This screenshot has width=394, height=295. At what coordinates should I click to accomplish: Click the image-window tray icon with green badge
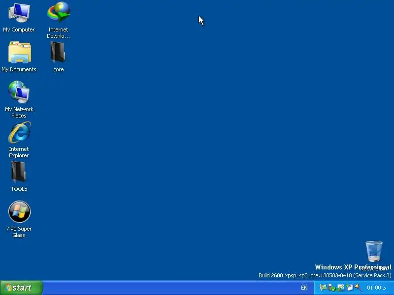click(341, 288)
